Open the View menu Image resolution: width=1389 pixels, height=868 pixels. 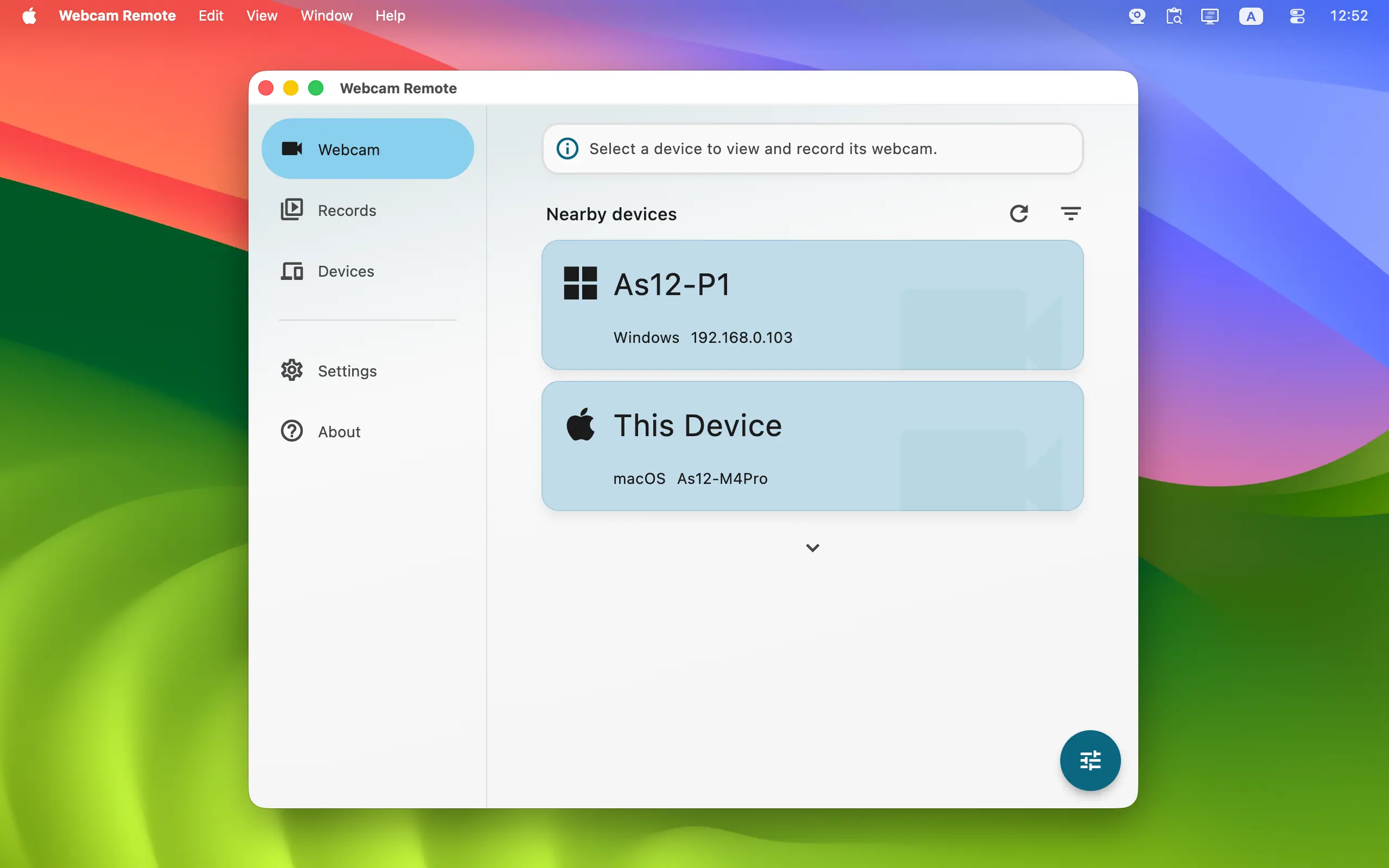click(262, 16)
